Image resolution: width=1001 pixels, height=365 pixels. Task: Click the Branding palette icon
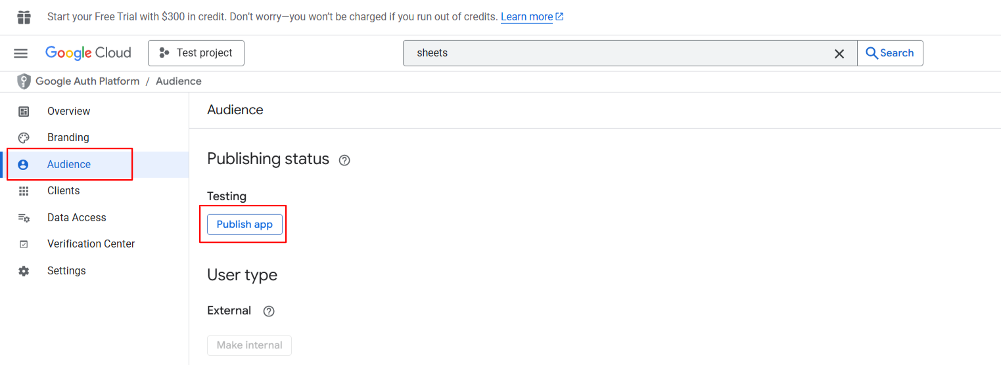pos(24,138)
